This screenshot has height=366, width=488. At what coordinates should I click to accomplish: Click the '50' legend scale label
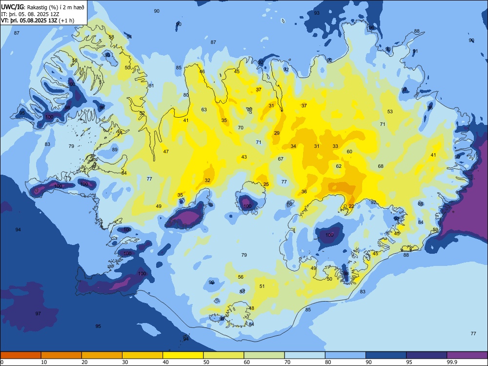click(206, 362)
